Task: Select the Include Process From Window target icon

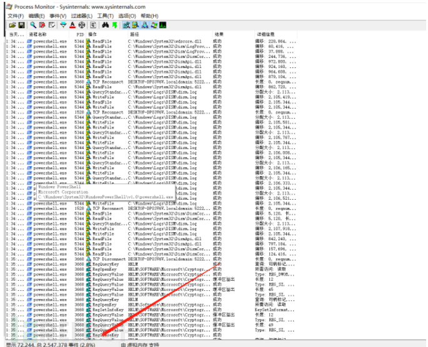Action: coord(82,25)
